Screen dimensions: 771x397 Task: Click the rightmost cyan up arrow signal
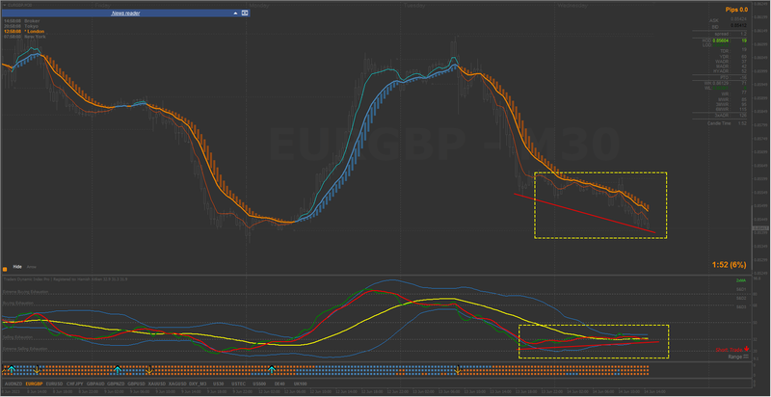(x=272, y=369)
